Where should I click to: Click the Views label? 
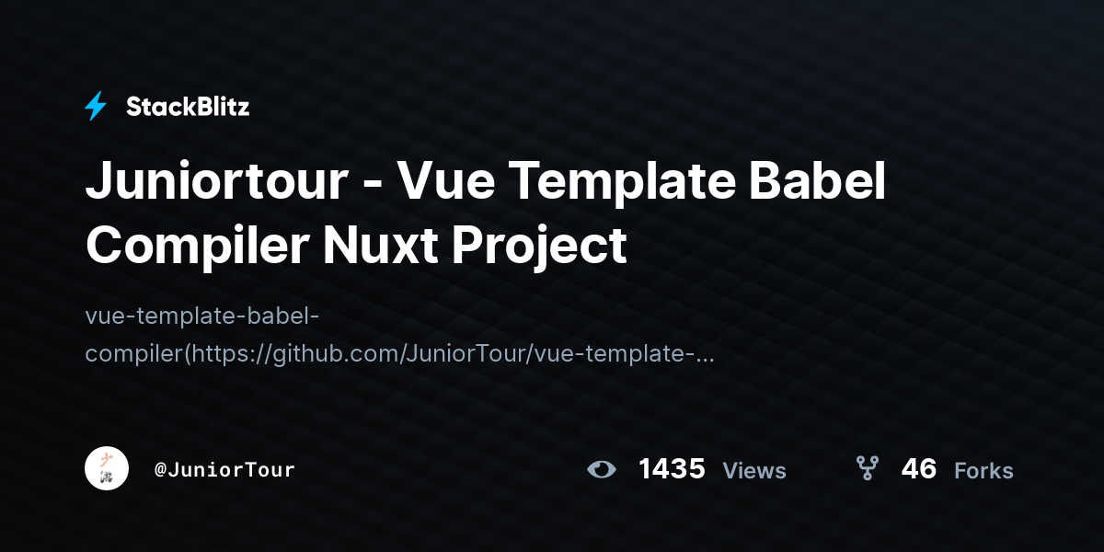click(x=754, y=471)
